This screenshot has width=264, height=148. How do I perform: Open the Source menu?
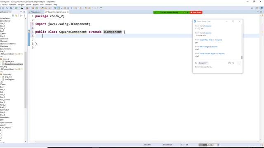click(5, 5)
